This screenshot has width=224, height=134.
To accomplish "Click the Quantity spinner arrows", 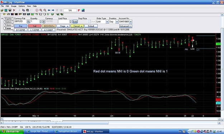I will (40, 21).
